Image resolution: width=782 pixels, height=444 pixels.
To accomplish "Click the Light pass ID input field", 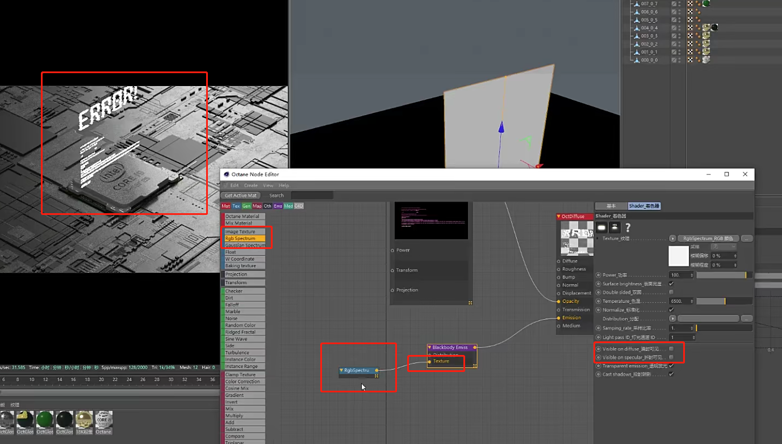I will pyautogui.click(x=682, y=337).
